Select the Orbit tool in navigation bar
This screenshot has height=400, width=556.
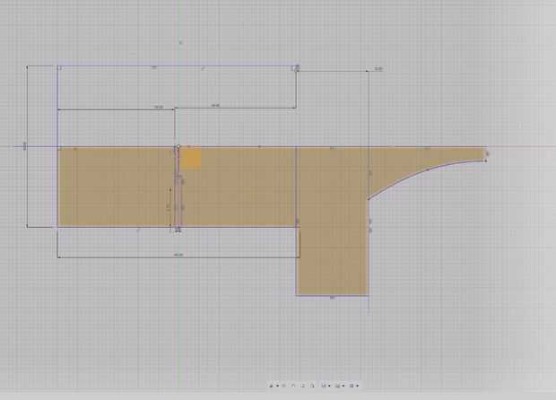click(x=271, y=386)
